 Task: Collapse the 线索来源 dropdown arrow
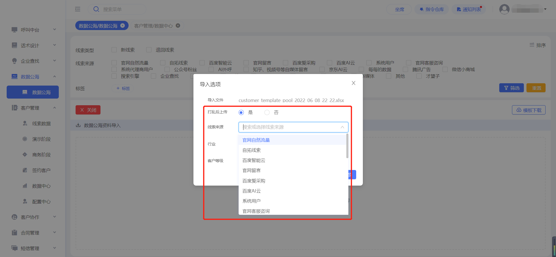click(342, 127)
